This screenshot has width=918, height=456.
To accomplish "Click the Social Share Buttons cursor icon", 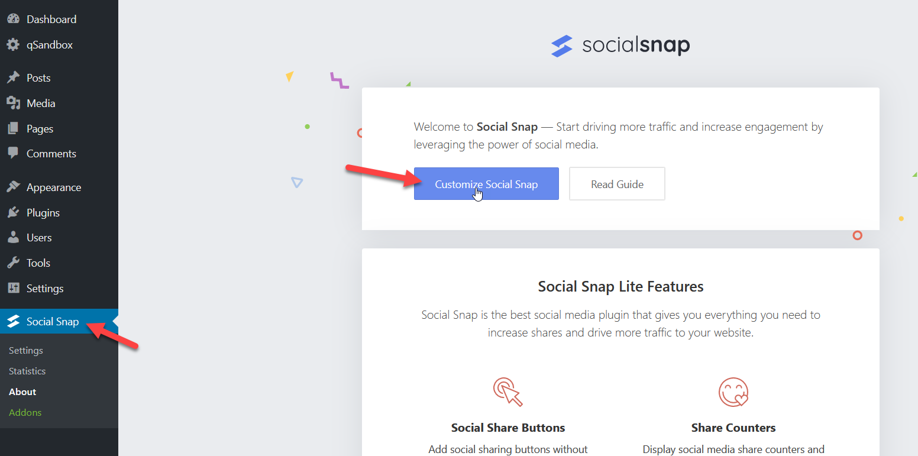I will tap(508, 392).
